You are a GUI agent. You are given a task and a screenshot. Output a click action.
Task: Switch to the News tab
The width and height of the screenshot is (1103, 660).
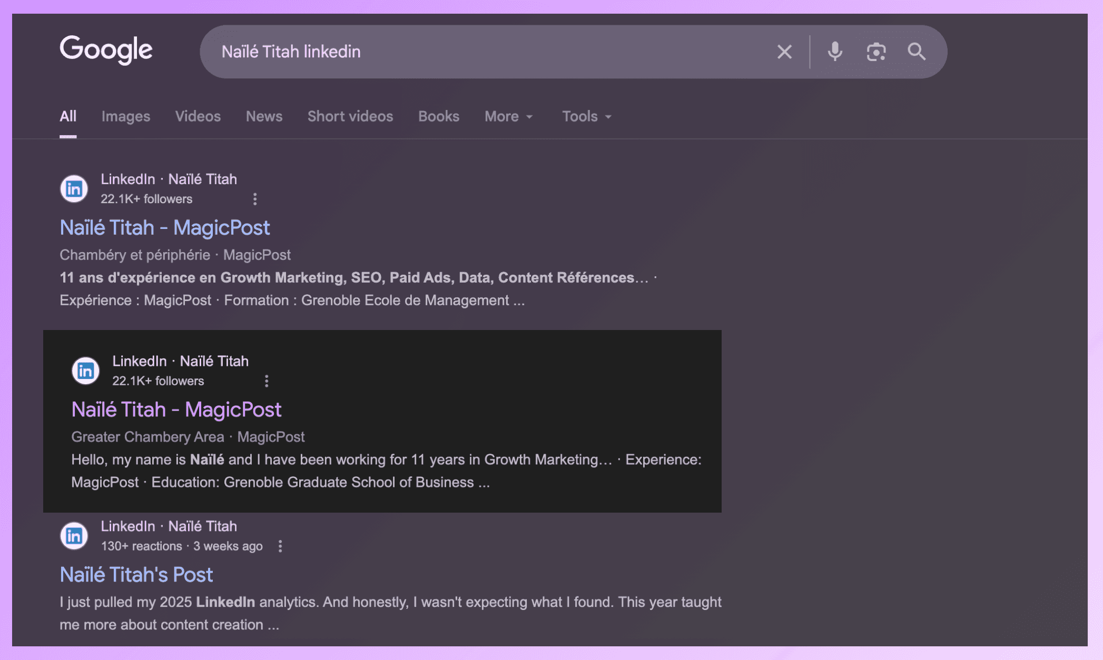click(x=264, y=116)
